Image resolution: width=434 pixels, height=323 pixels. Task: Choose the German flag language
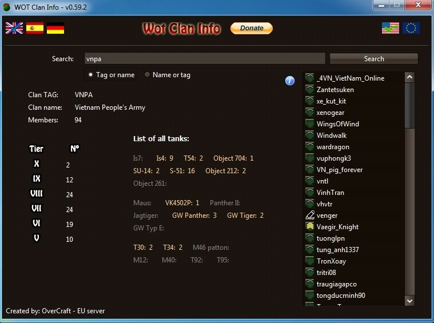coord(55,28)
